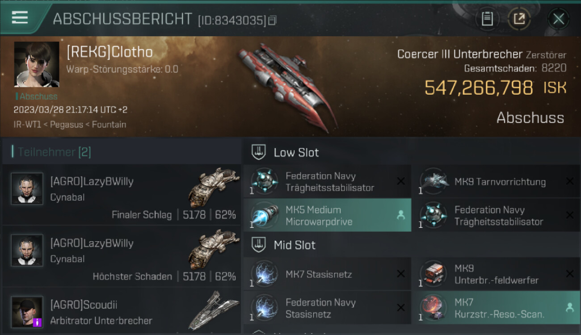
Task: Select the MK5 Medium Microwarpdrive module
Action: (327, 215)
